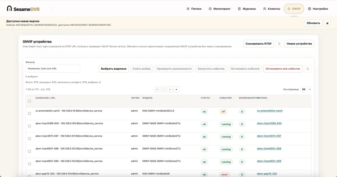Click Выбрать видимые button
The image size is (337, 177).
pyautogui.click(x=114, y=69)
